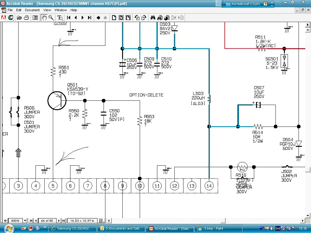
Task: Switch to -3.bmp Paint taskbar window
Action: [218, 229]
